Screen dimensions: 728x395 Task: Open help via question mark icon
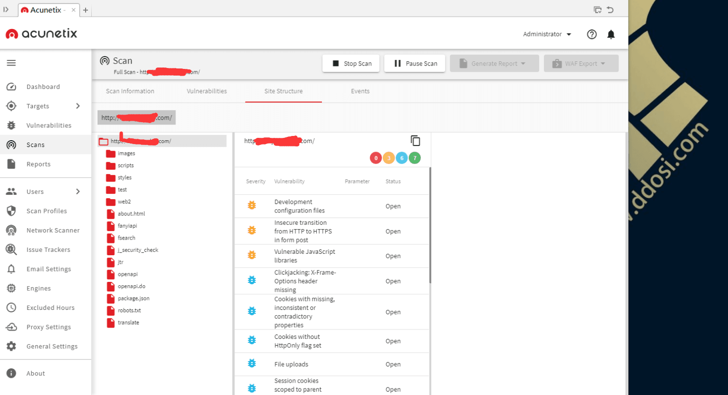coord(592,34)
